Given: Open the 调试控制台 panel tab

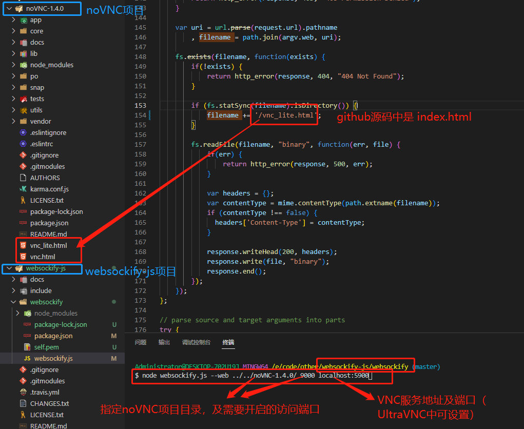Looking at the screenshot, I should click(196, 342).
